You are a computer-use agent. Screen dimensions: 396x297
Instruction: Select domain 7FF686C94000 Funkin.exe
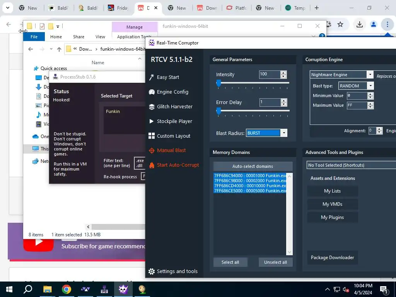click(250, 176)
